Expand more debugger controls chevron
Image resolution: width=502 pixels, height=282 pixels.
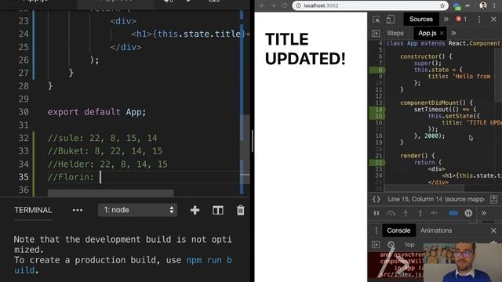pyautogui.click(x=483, y=213)
